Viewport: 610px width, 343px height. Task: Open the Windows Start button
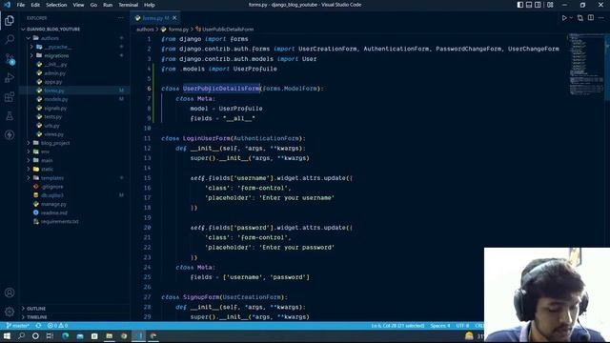(7, 336)
